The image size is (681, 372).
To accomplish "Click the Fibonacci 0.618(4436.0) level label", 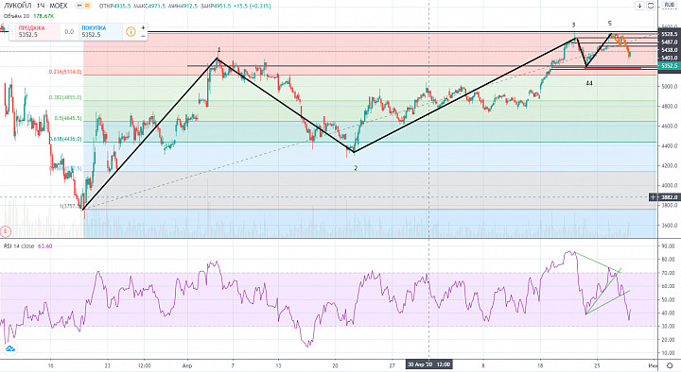I will click(65, 139).
